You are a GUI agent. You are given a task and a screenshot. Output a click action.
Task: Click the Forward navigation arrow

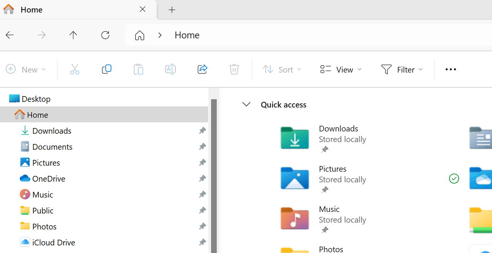click(41, 35)
